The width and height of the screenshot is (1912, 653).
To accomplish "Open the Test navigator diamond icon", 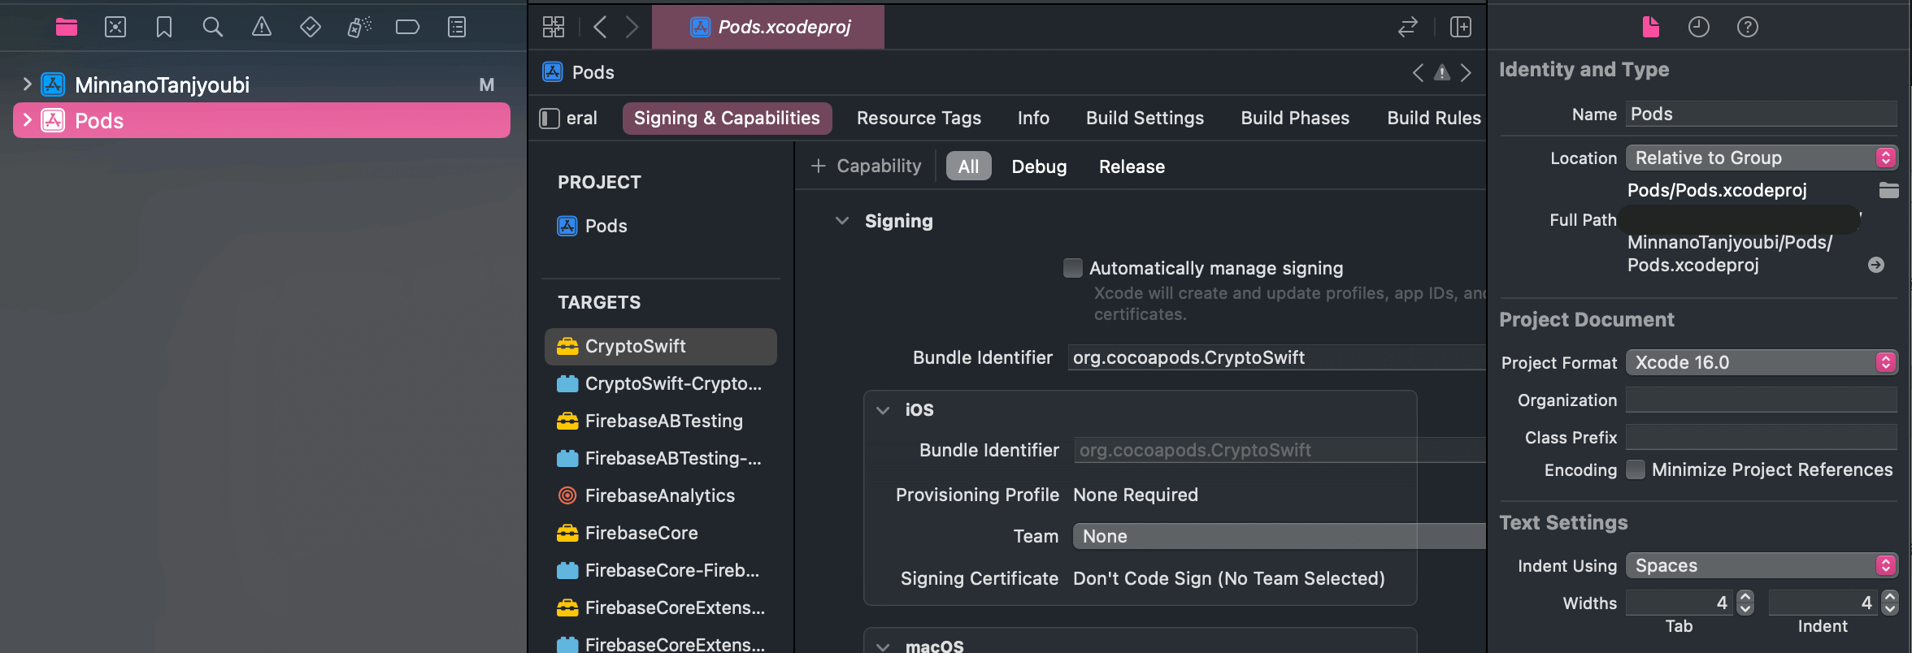I will (x=311, y=28).
